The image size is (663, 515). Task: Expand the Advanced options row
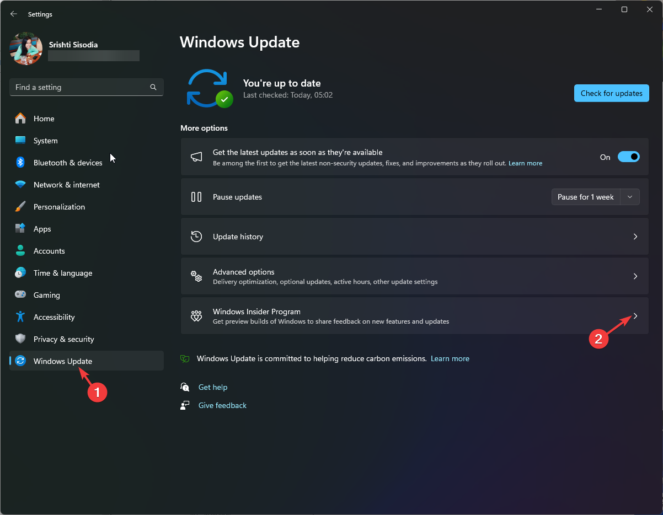click(635, 276)
